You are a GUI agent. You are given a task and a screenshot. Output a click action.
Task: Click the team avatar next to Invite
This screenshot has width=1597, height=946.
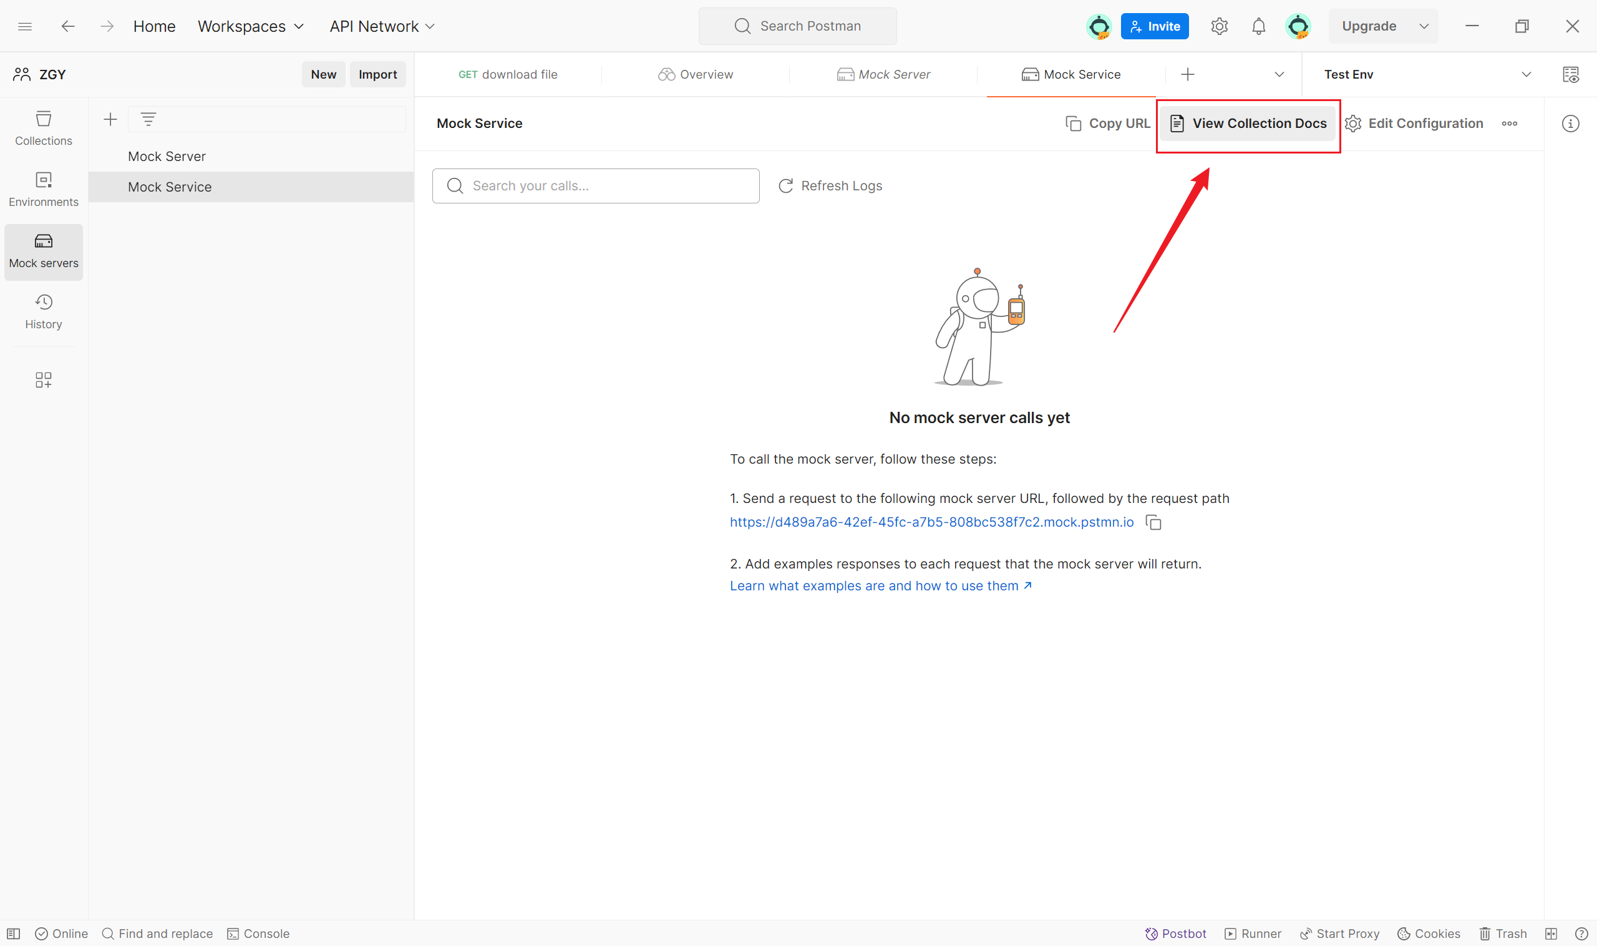(1099, 26)
